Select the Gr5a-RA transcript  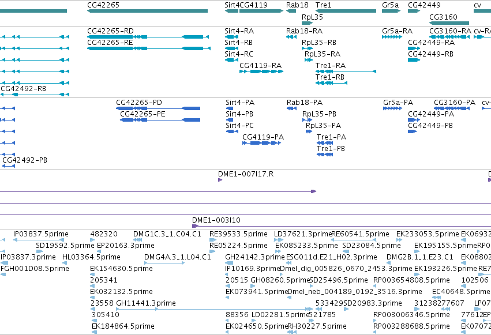[x=392, y=37]
